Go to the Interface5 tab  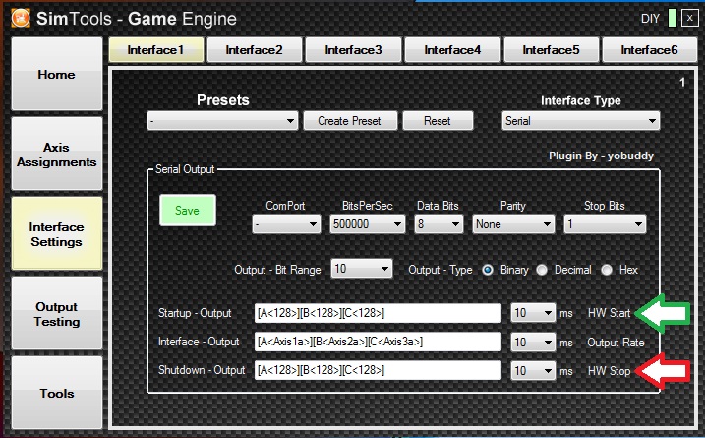click(552, 49)
